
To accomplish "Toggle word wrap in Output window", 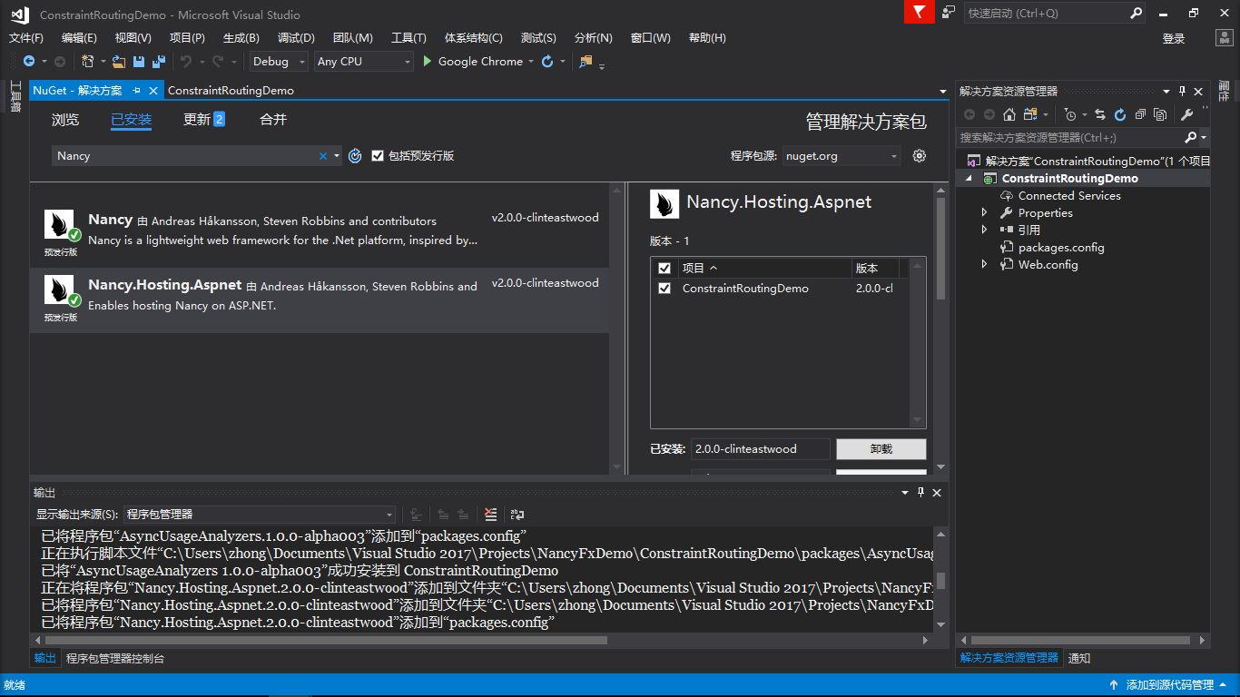I will [x=517, y=515].
